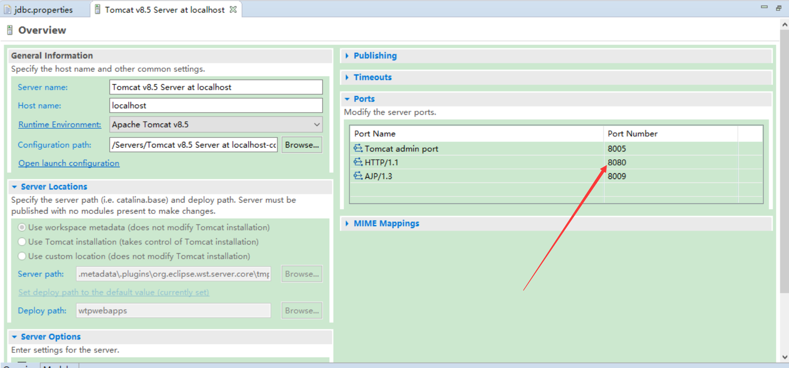
Task: Open the Runtime Environment link
Action: (59, 124)
